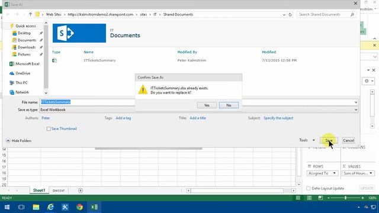Click zoom slider handle in status bar
The height and width of the screenshot is (213, 379).
click(345, 198)
